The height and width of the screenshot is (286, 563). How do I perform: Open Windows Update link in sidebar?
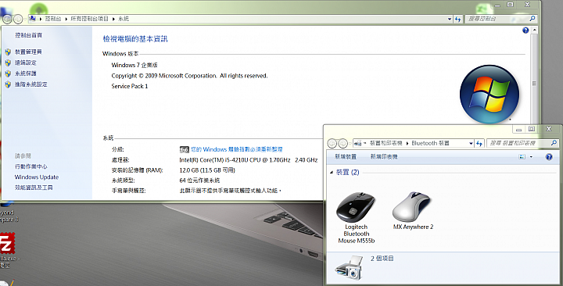tap(37, 177)
